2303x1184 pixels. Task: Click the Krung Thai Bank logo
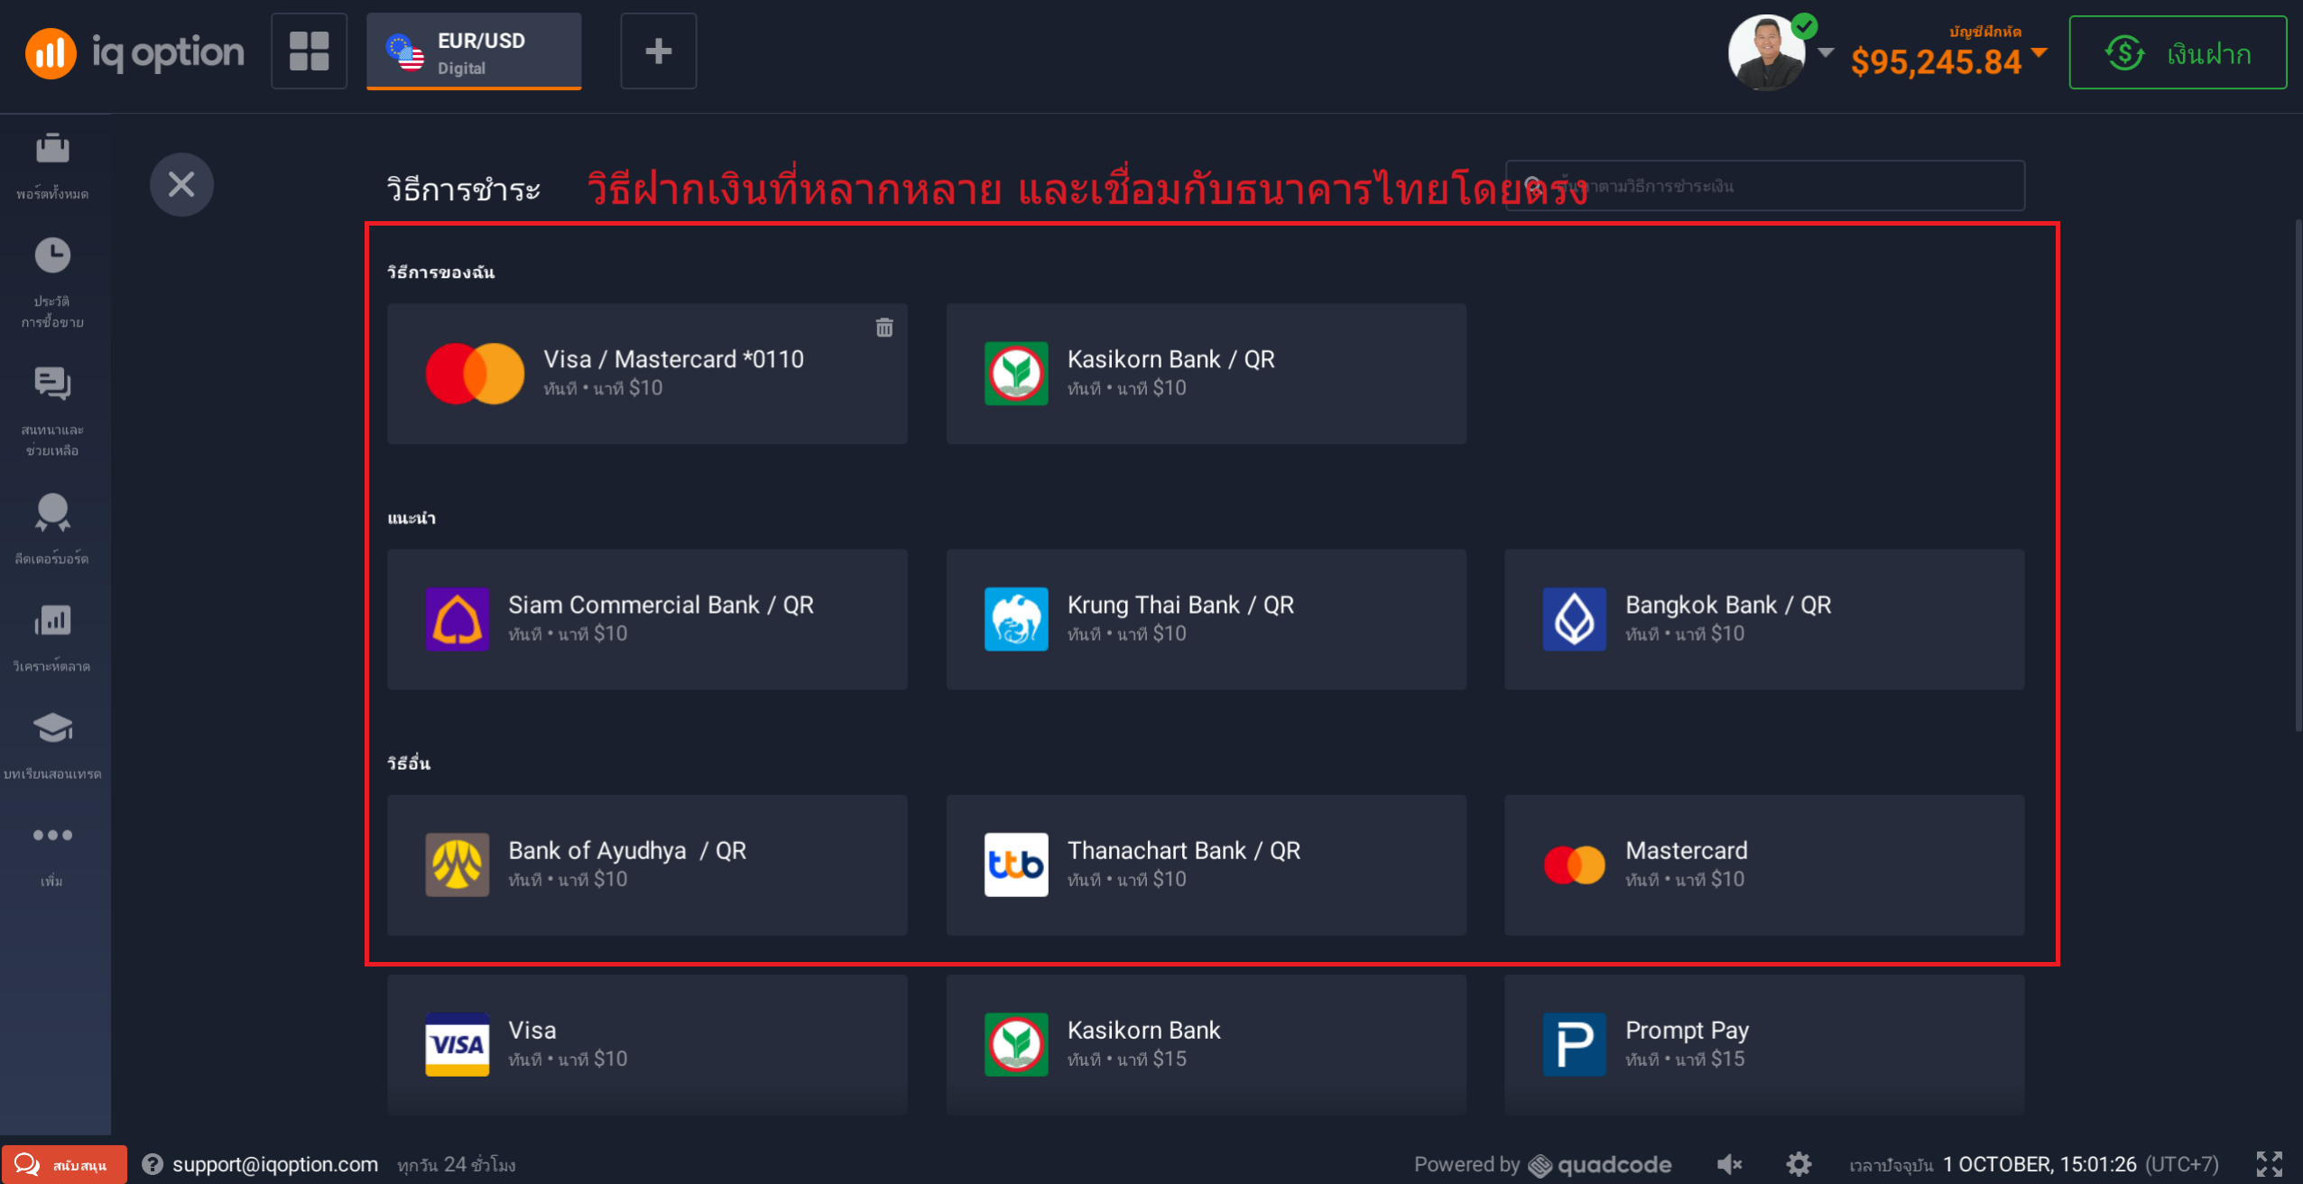click(x=1016, y=619)
